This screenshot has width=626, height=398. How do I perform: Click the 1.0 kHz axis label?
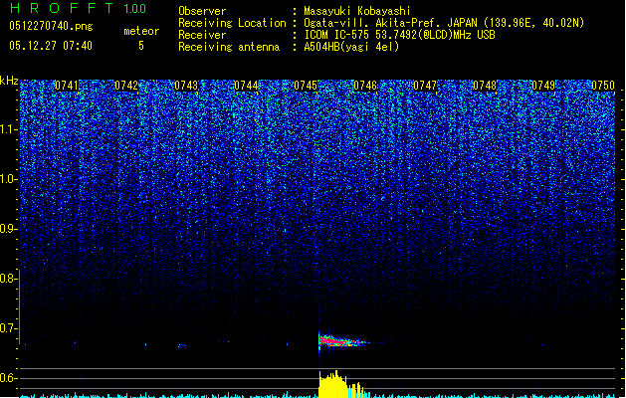click(x=9, y=179)
